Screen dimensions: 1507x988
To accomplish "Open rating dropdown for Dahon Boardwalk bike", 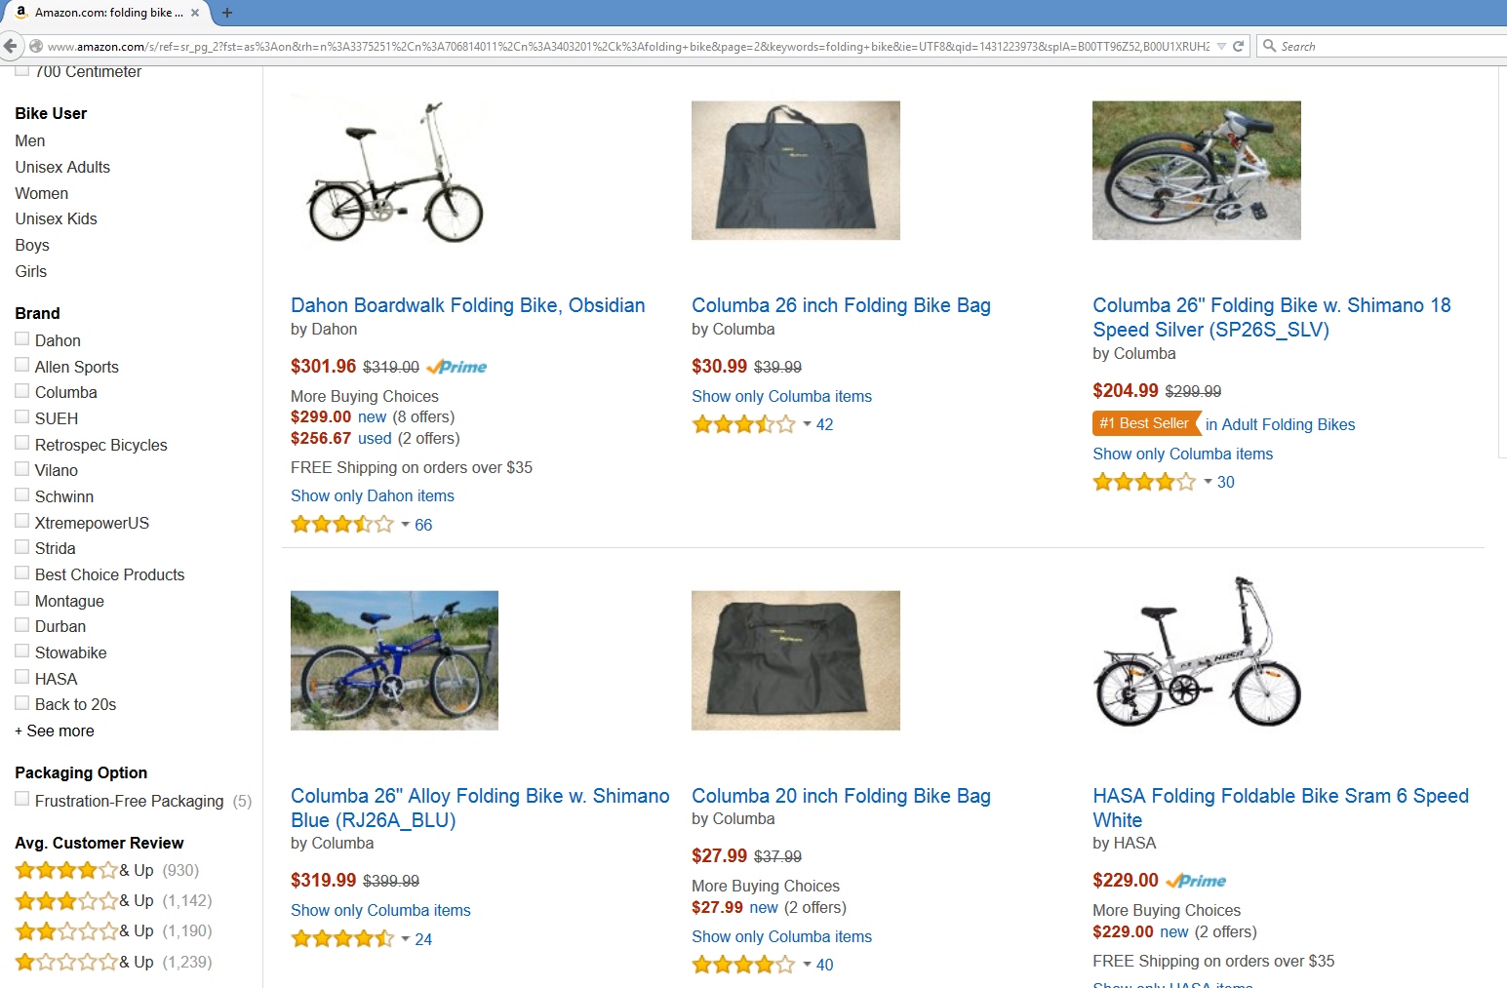I will (x=405, y=525).
